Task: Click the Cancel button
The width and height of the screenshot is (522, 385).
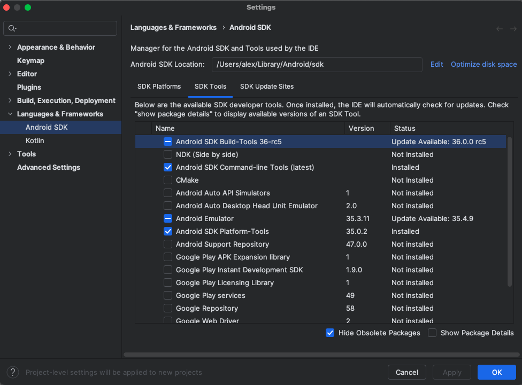Action: pyautogui.click(x=407, y=372)
